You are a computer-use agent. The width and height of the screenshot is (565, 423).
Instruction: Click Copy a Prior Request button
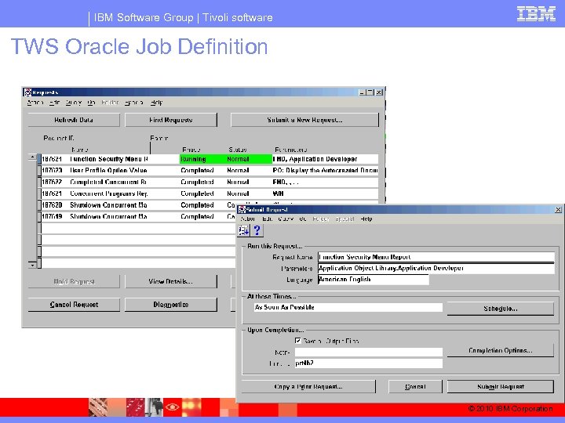(308, 387)
